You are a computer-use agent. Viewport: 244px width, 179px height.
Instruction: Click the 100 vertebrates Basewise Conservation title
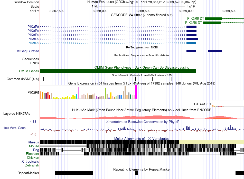pos(142,122)
